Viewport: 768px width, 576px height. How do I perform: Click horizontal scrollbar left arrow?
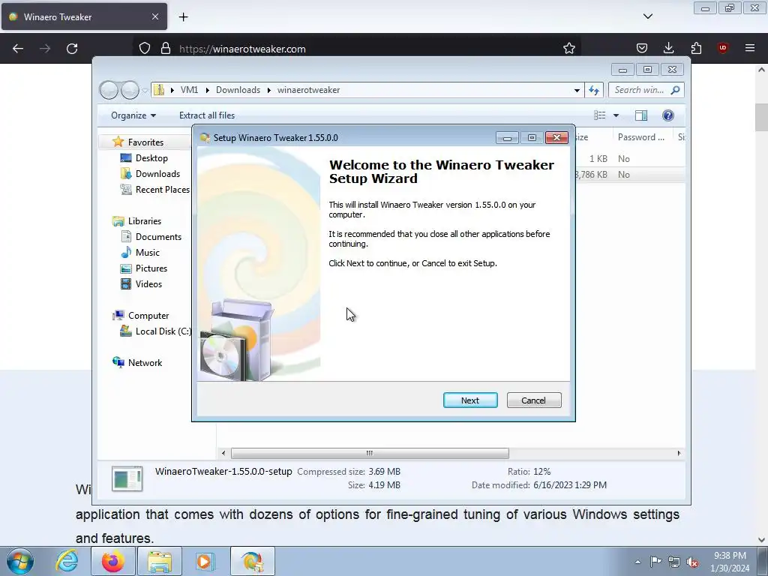tap(223, 454)
